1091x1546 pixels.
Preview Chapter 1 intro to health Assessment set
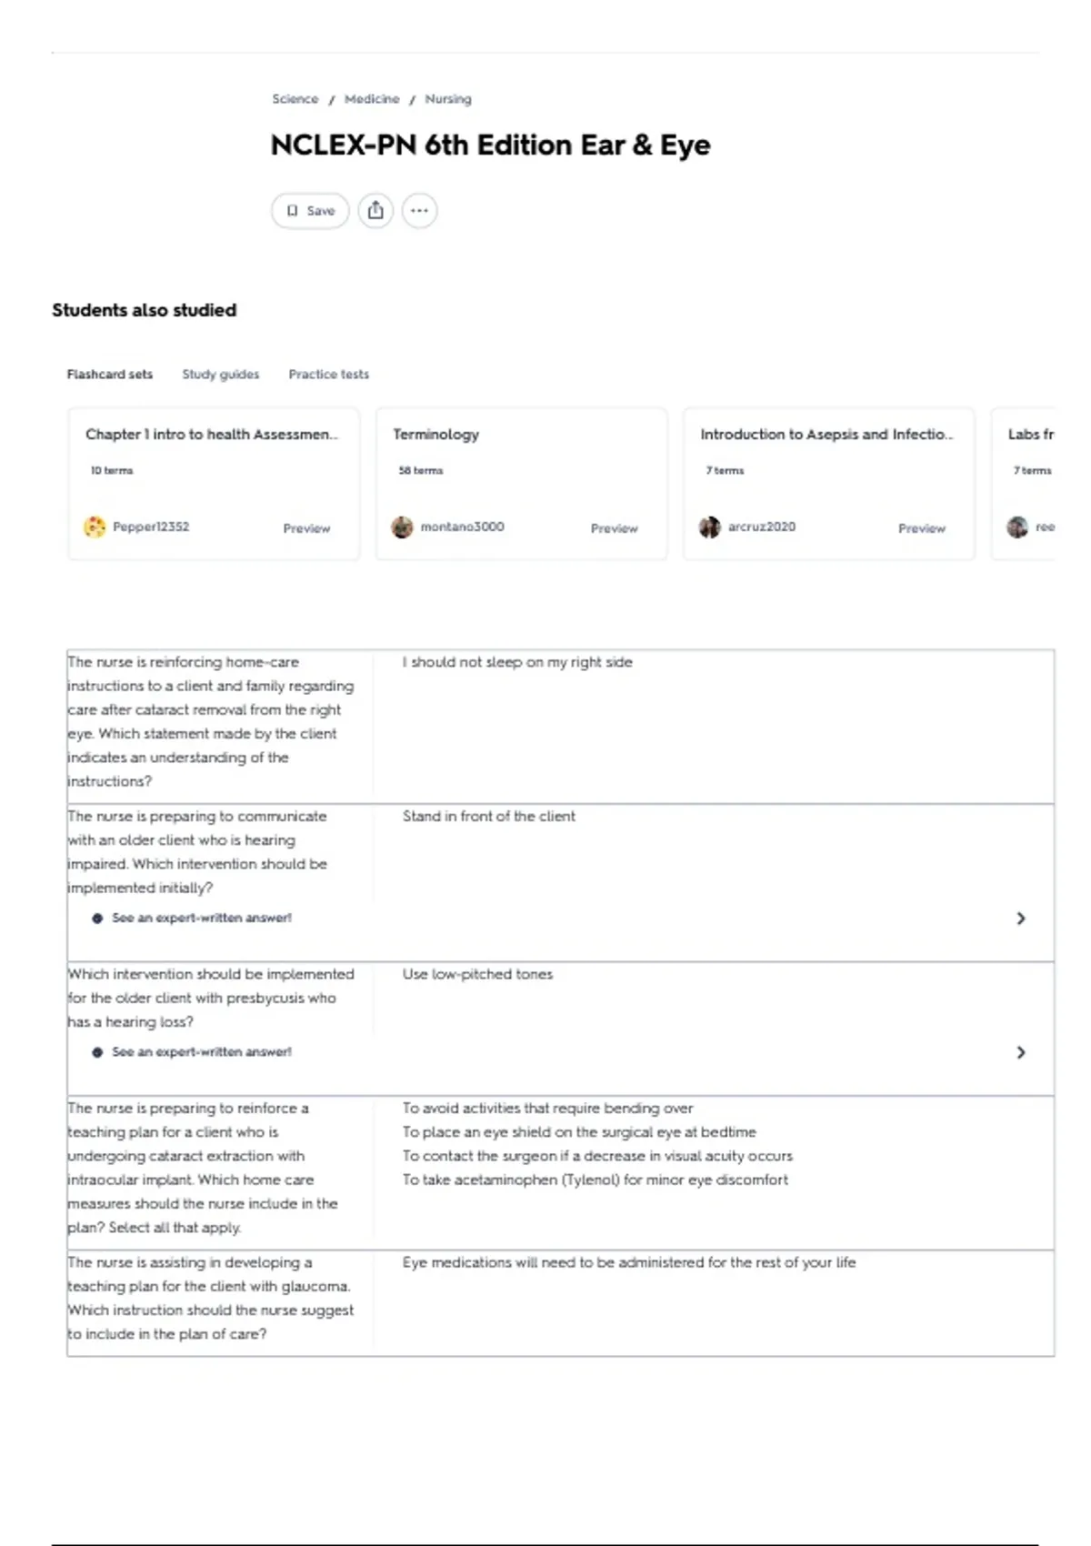306,528
